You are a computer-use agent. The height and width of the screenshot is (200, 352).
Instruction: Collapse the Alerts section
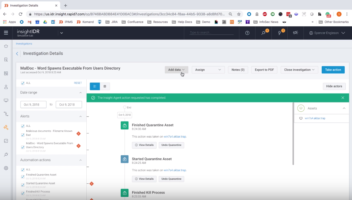point(81,116)
